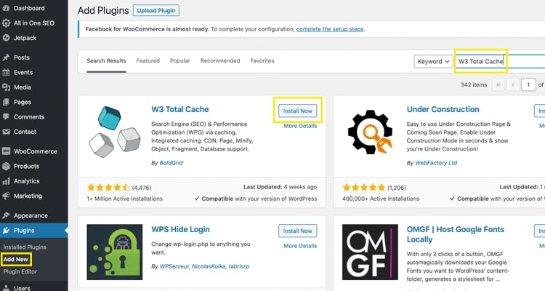Open WebFactory Ltd author link
The height and width of the screenshot is (291, 545).
coord(436,163)
